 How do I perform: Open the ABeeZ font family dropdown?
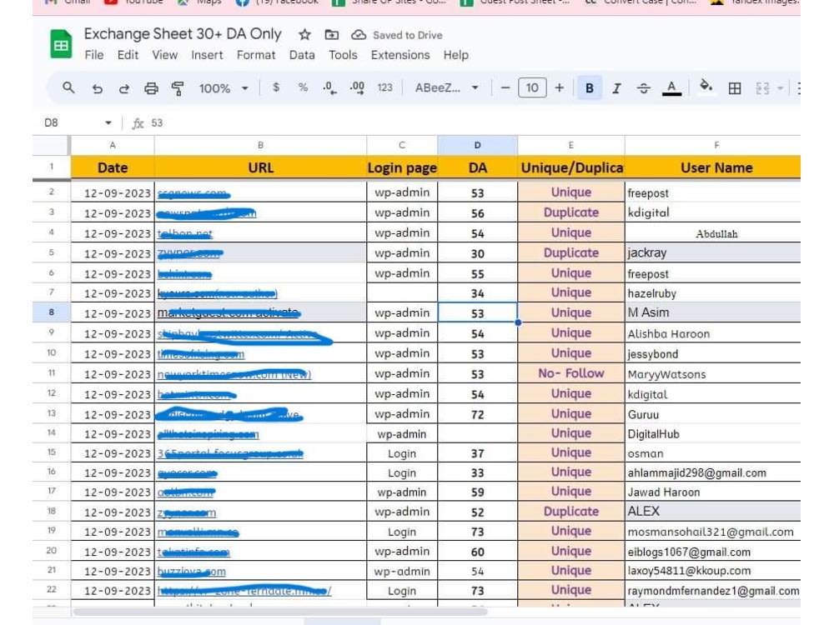point(446,87)
